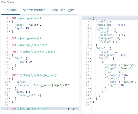
Task: Click the fold arrow at editor line 22
Action: pos(9,88)
